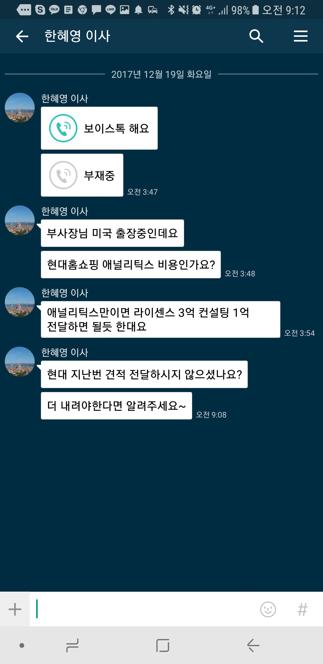Select the 현대홈쇼핑 애널리틱스 message
This screenshot has height=664, width=323.
click(x=131, y=265)
